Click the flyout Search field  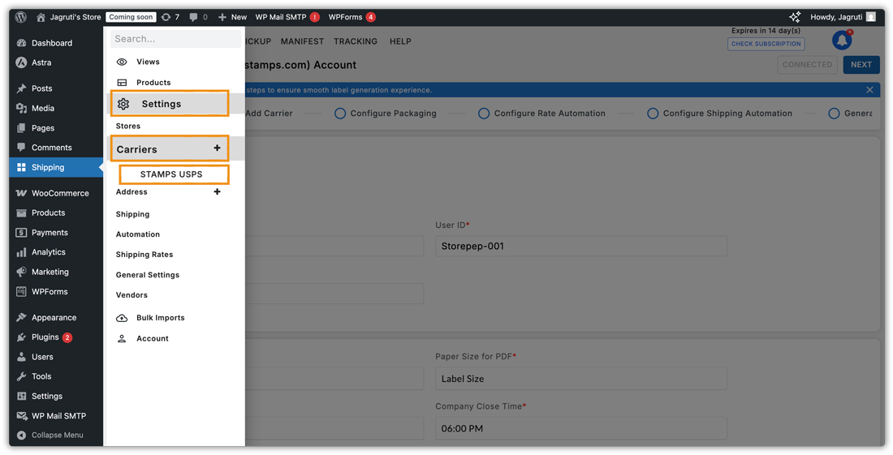[x=175, y=39]
